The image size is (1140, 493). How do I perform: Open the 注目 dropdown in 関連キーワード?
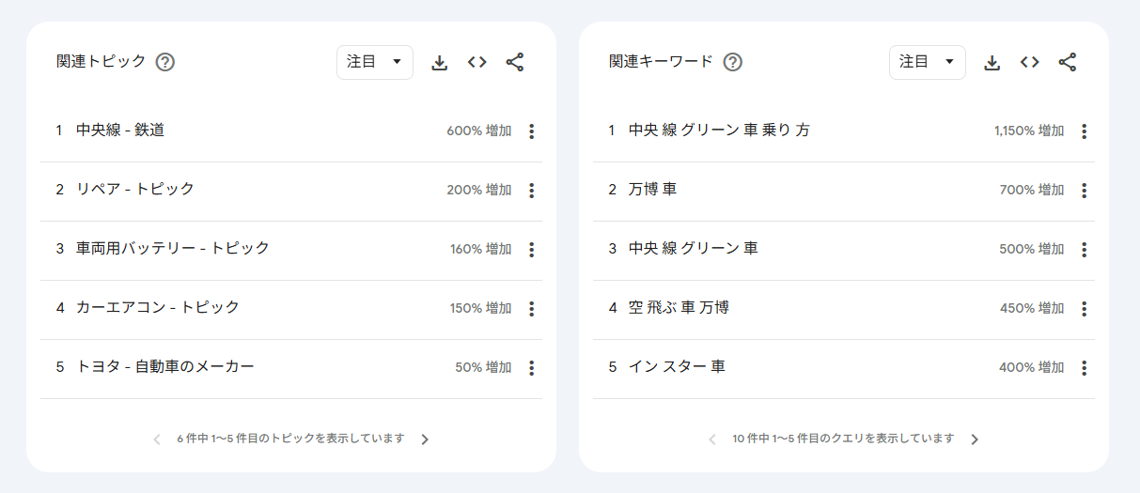[x=927, y=62]
